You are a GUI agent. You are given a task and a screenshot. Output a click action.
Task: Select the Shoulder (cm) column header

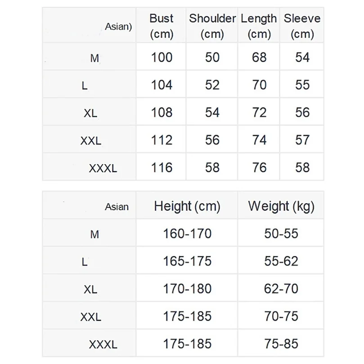212,26
